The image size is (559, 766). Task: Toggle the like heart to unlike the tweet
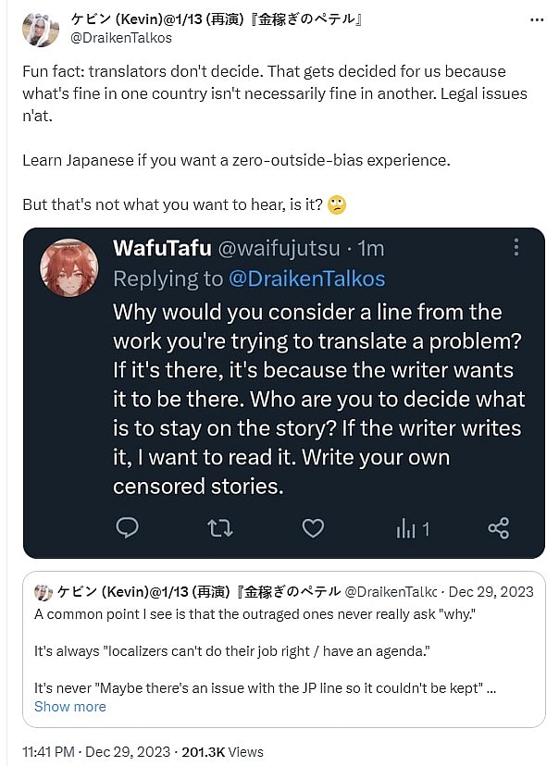coord(313,528)
